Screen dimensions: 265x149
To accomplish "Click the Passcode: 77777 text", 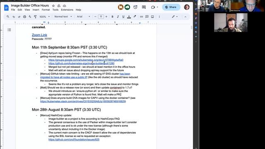I will (x=42, y=39).
